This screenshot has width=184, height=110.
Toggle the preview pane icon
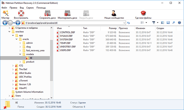[162, 23]
